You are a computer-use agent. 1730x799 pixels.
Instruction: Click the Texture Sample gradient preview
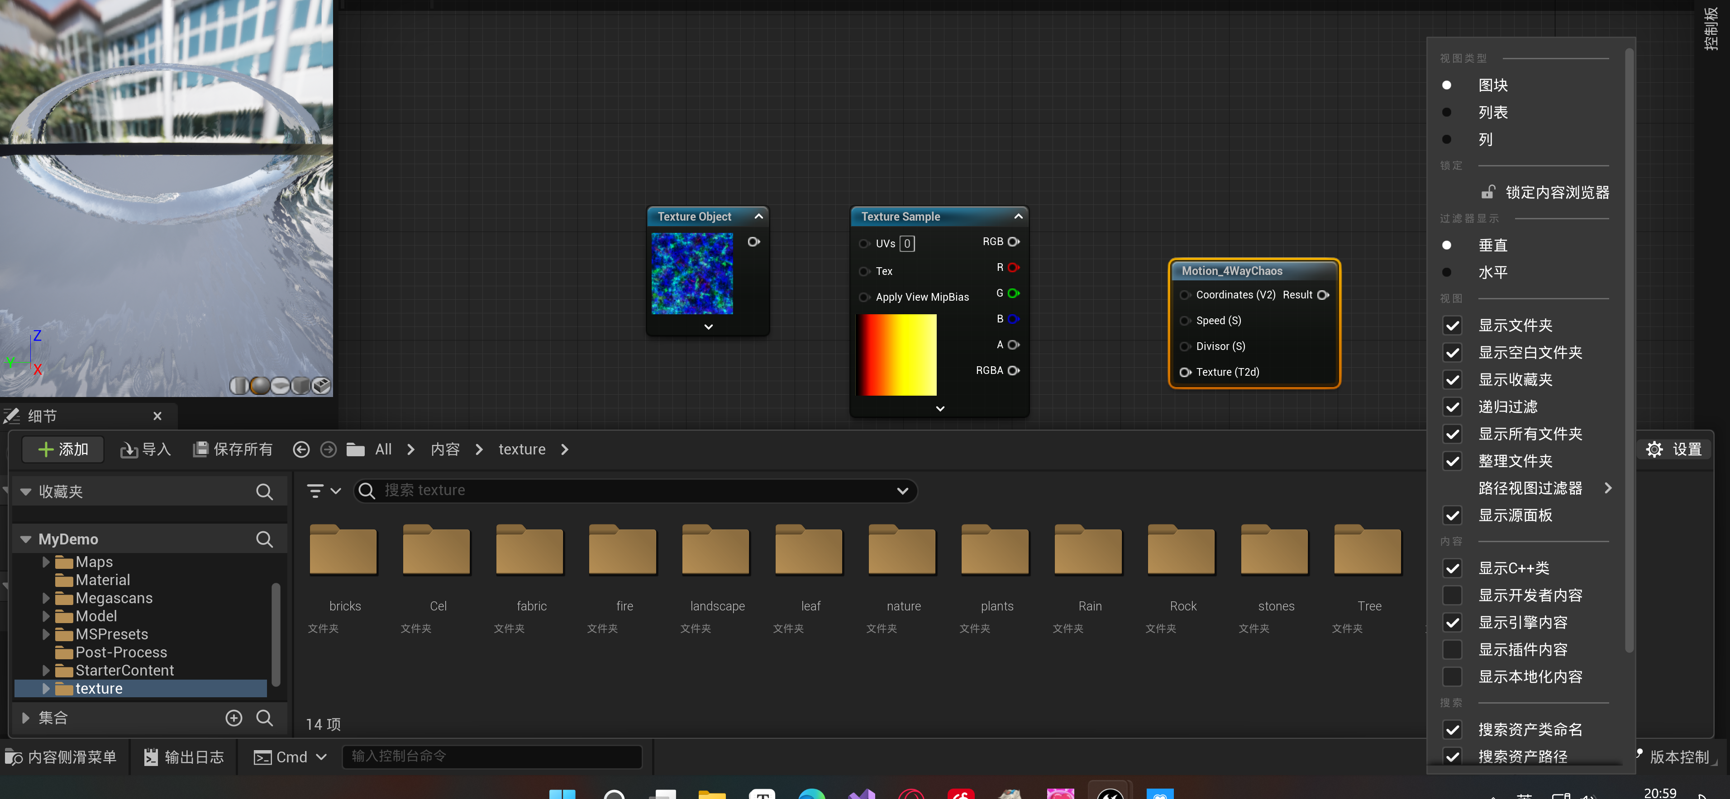896,355
